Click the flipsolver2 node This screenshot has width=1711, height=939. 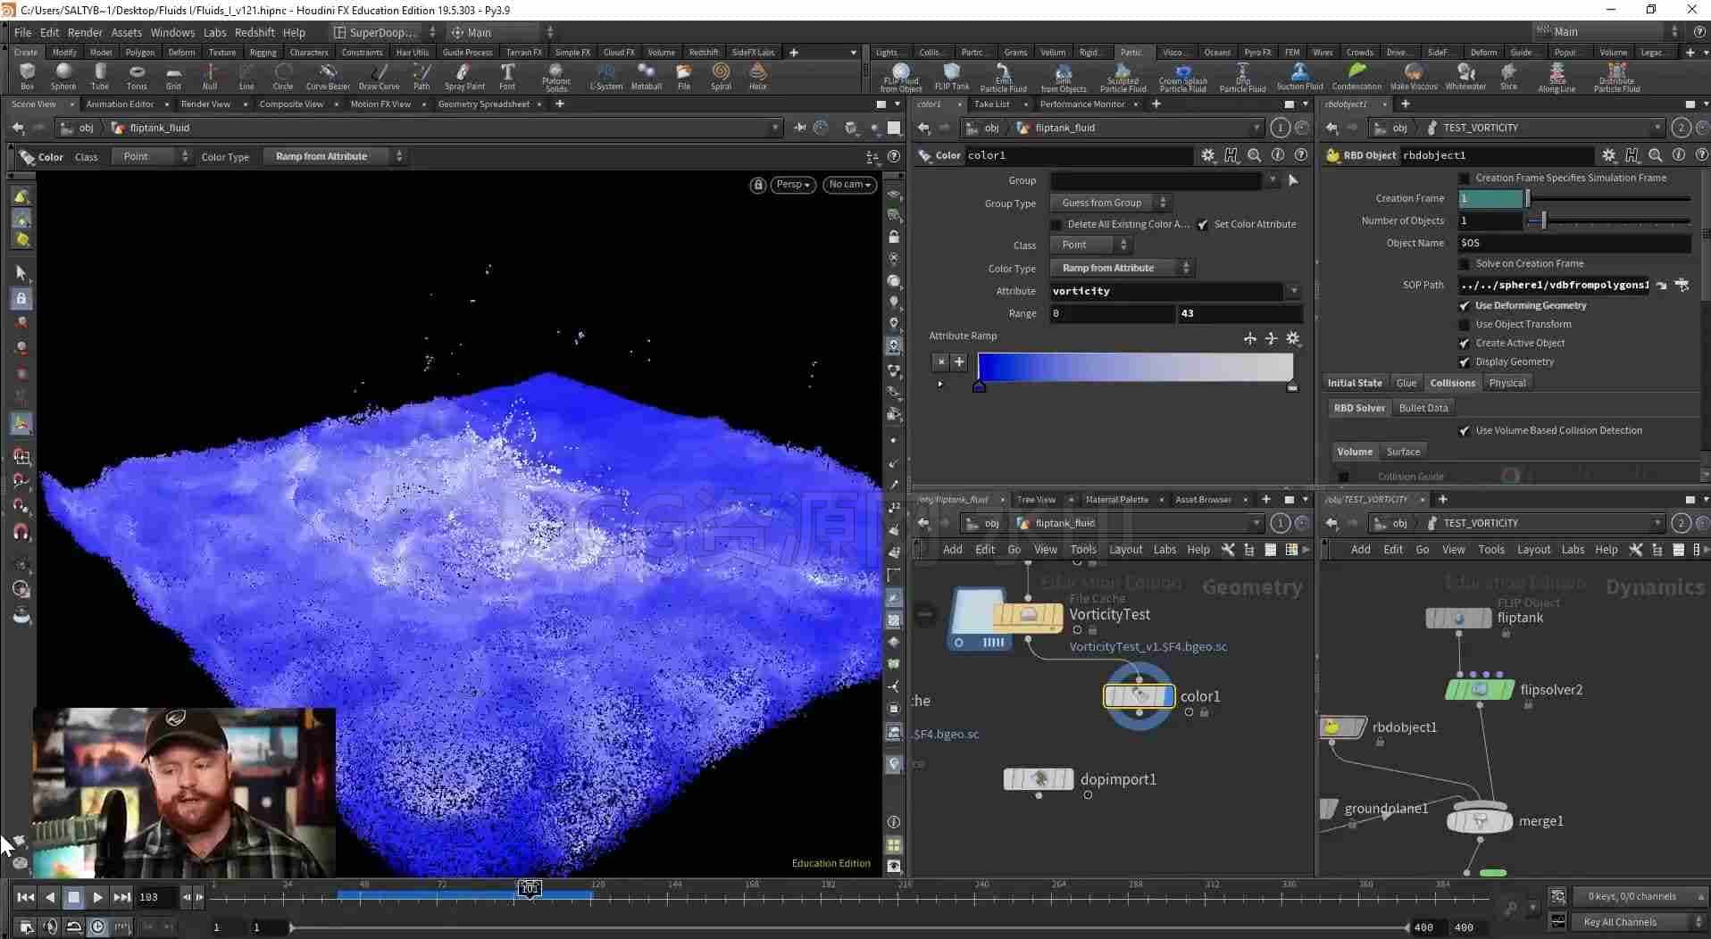[x=1479, y=689]
